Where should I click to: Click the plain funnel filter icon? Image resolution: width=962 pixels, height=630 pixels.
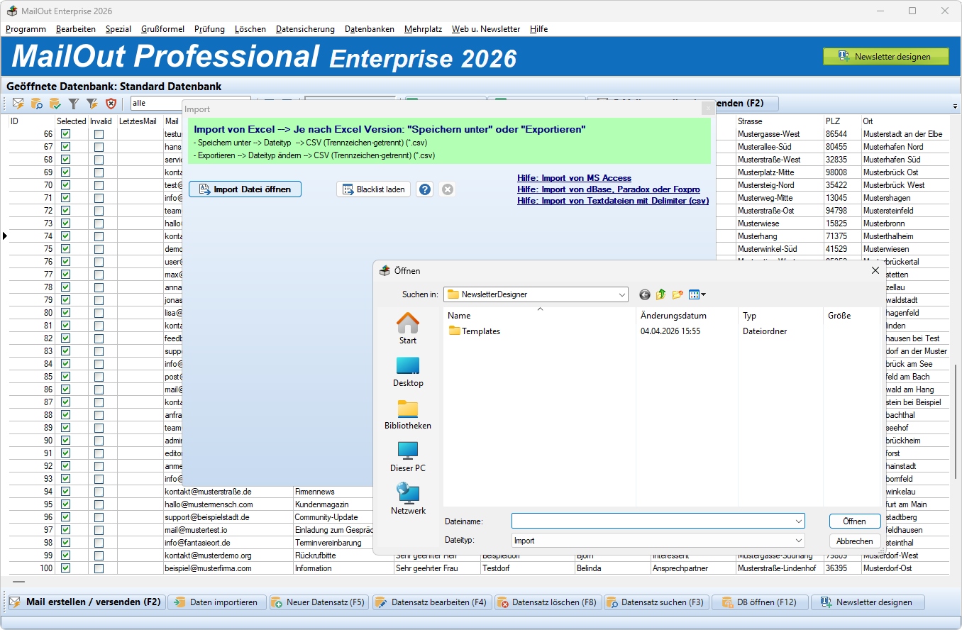(74, 104)
